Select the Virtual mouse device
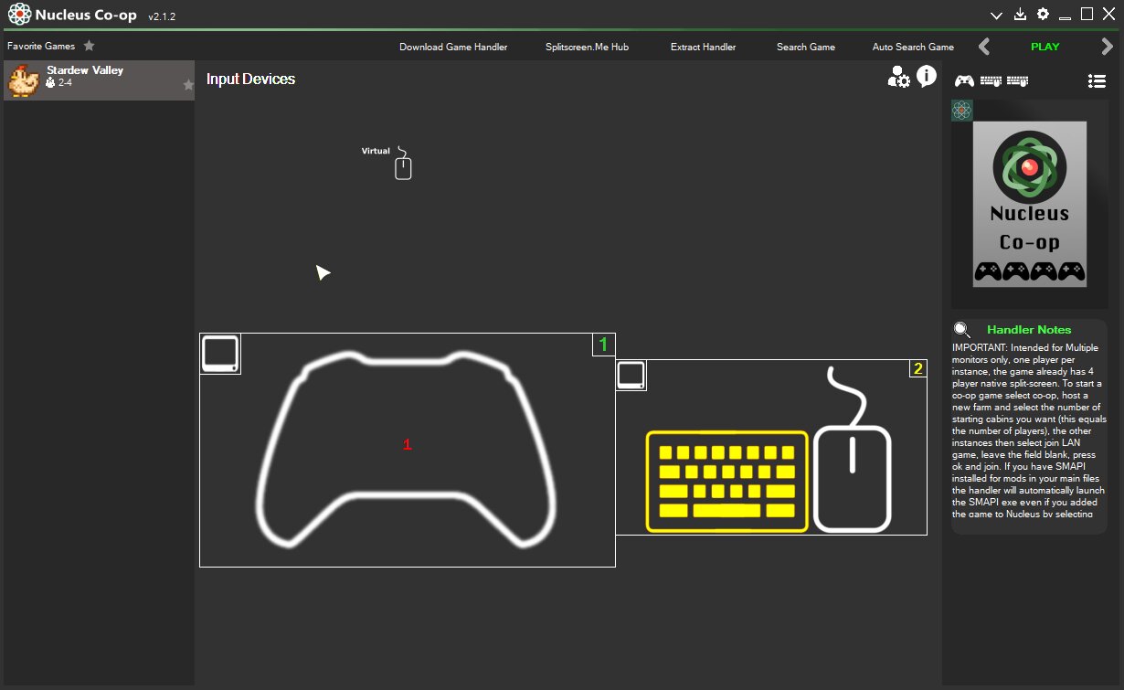This screenshot has height=690, width=1124. [403, 164]
